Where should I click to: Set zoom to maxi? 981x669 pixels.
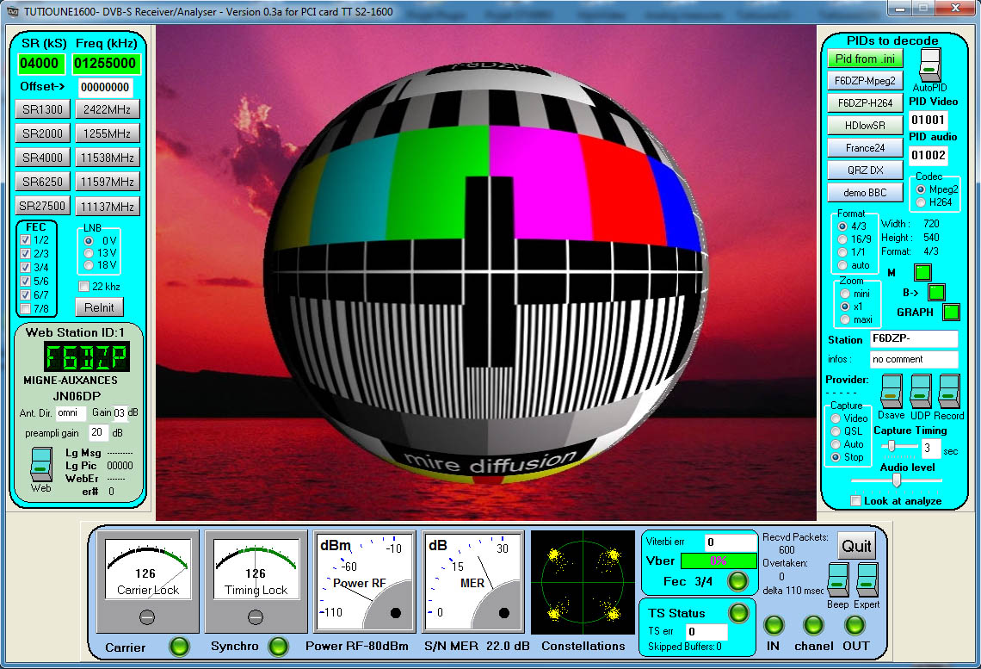click(x=845, y=319)
